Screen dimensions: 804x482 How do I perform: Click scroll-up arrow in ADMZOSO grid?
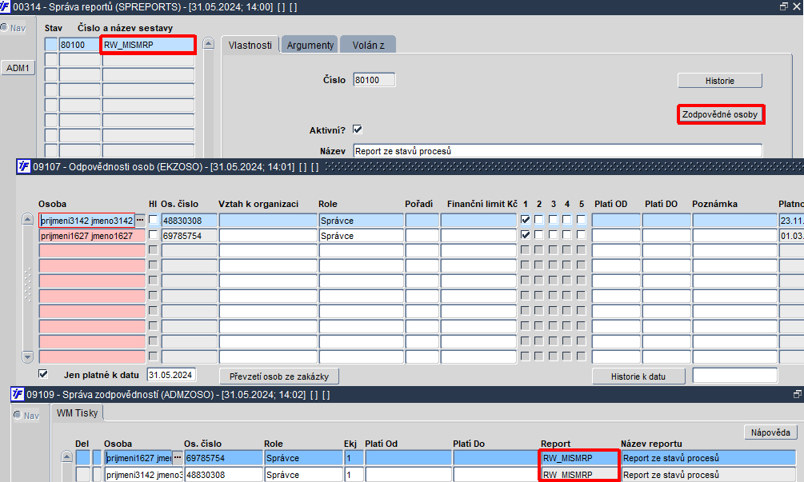66,457
